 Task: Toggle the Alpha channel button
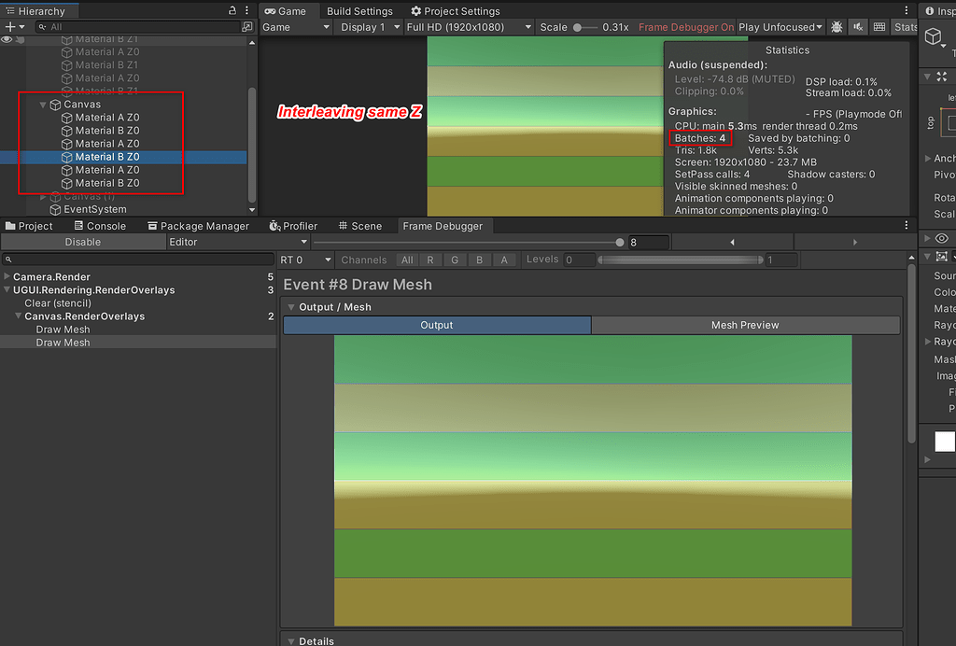504,260
